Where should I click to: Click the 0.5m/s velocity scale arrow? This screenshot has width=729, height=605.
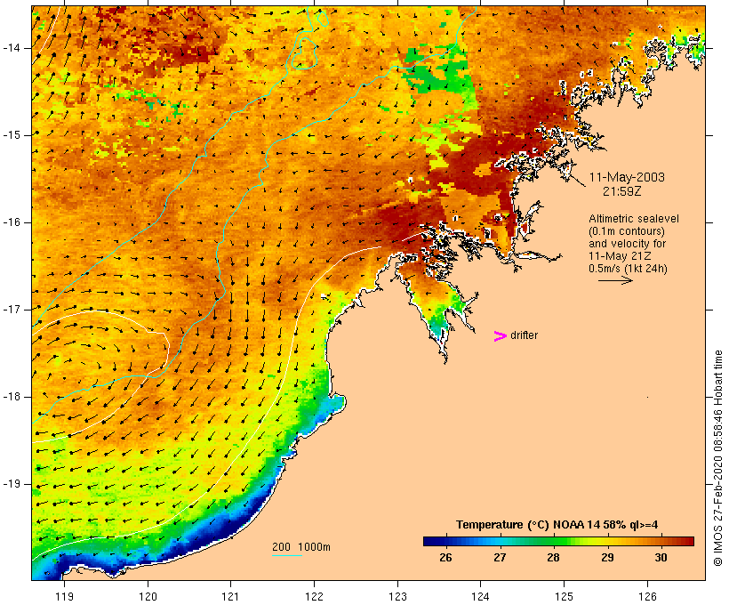[615, 280]
